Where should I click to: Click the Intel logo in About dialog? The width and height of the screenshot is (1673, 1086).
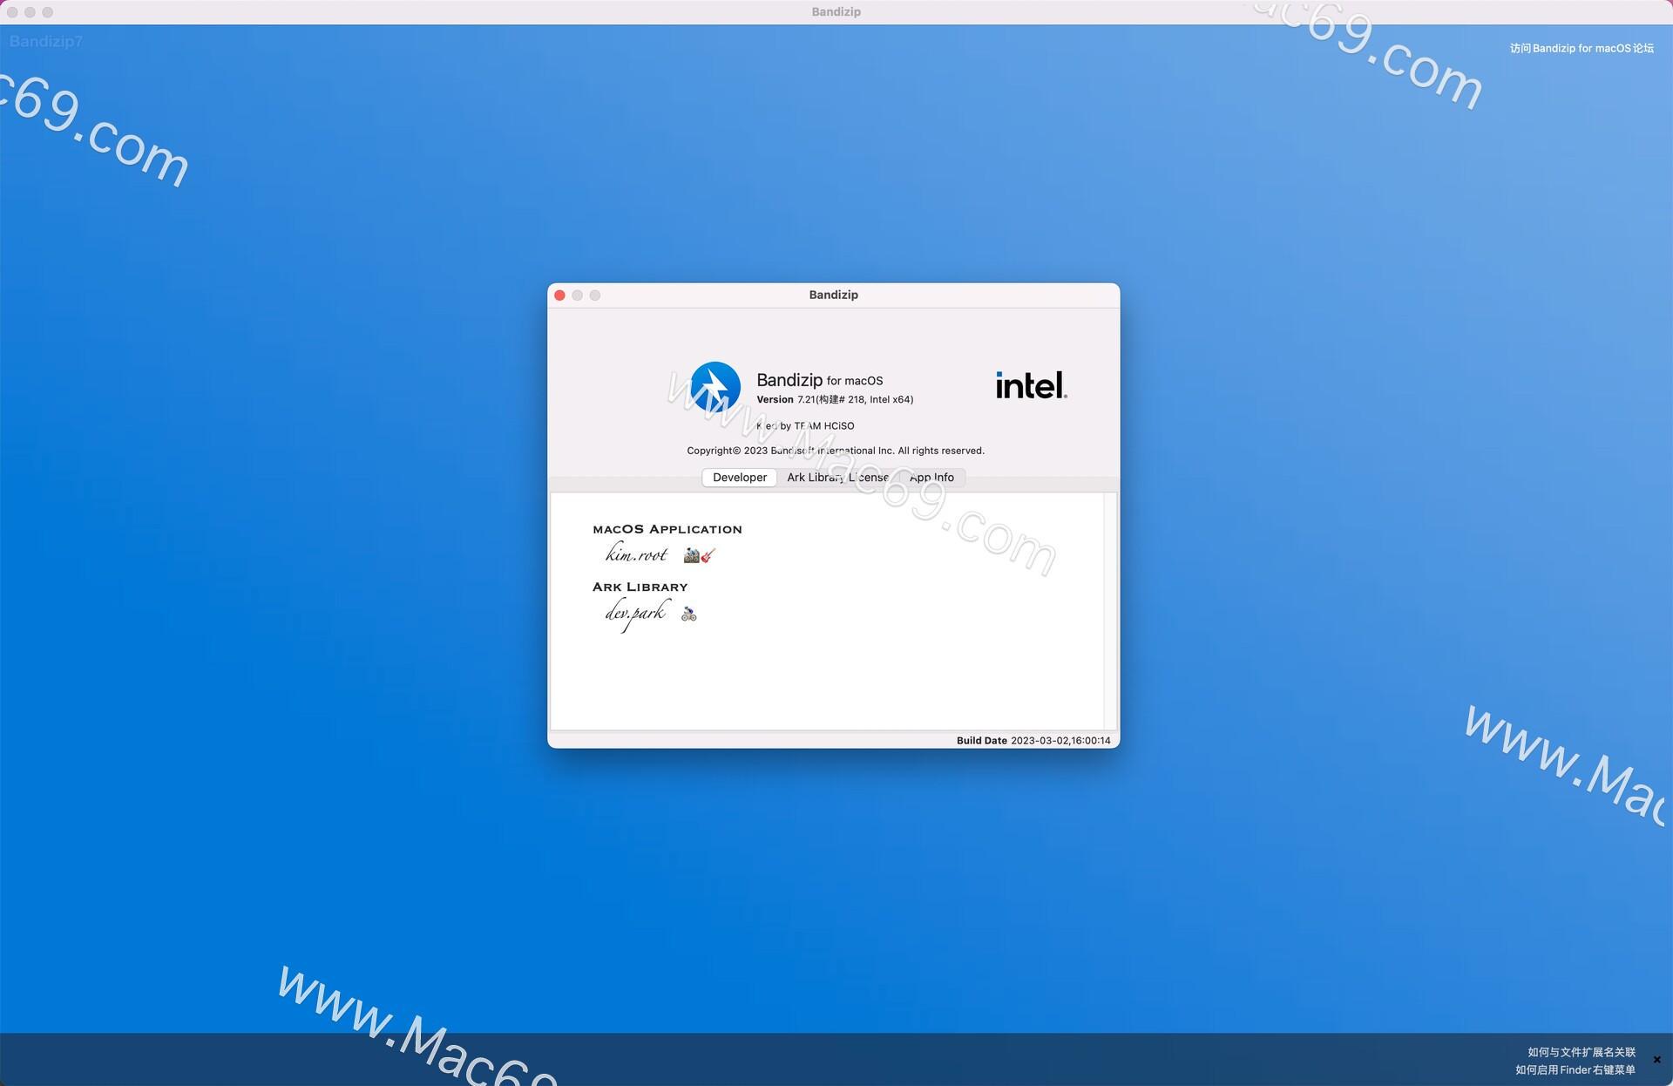(x=1031, y=385)
